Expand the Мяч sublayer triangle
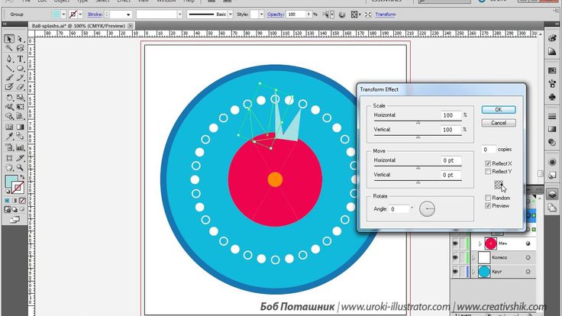Image resolution: width=562 pixels, height=316 pixels. click(x=480, y=243)
